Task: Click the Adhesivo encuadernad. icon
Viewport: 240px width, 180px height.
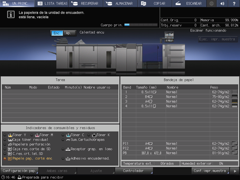Action: (68, 159)
